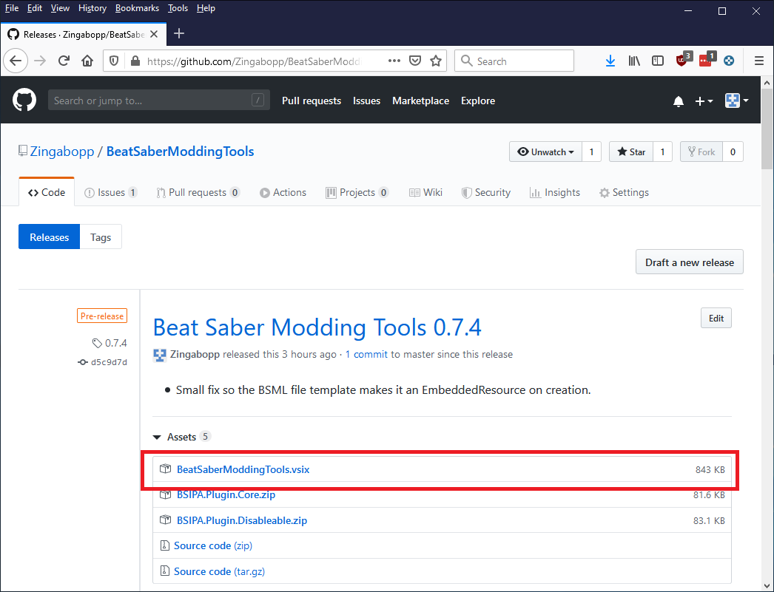Open the Firefox hamburger menu
Viewport: 774px width, 592px height.
759,61
